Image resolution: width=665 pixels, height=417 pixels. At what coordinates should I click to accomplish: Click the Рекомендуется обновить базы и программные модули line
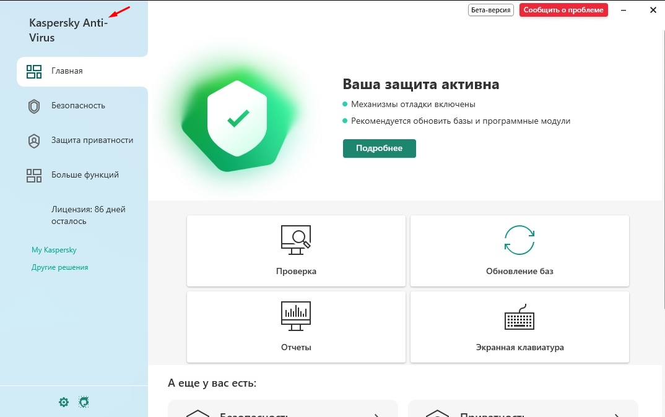click(x=461, y=121)
